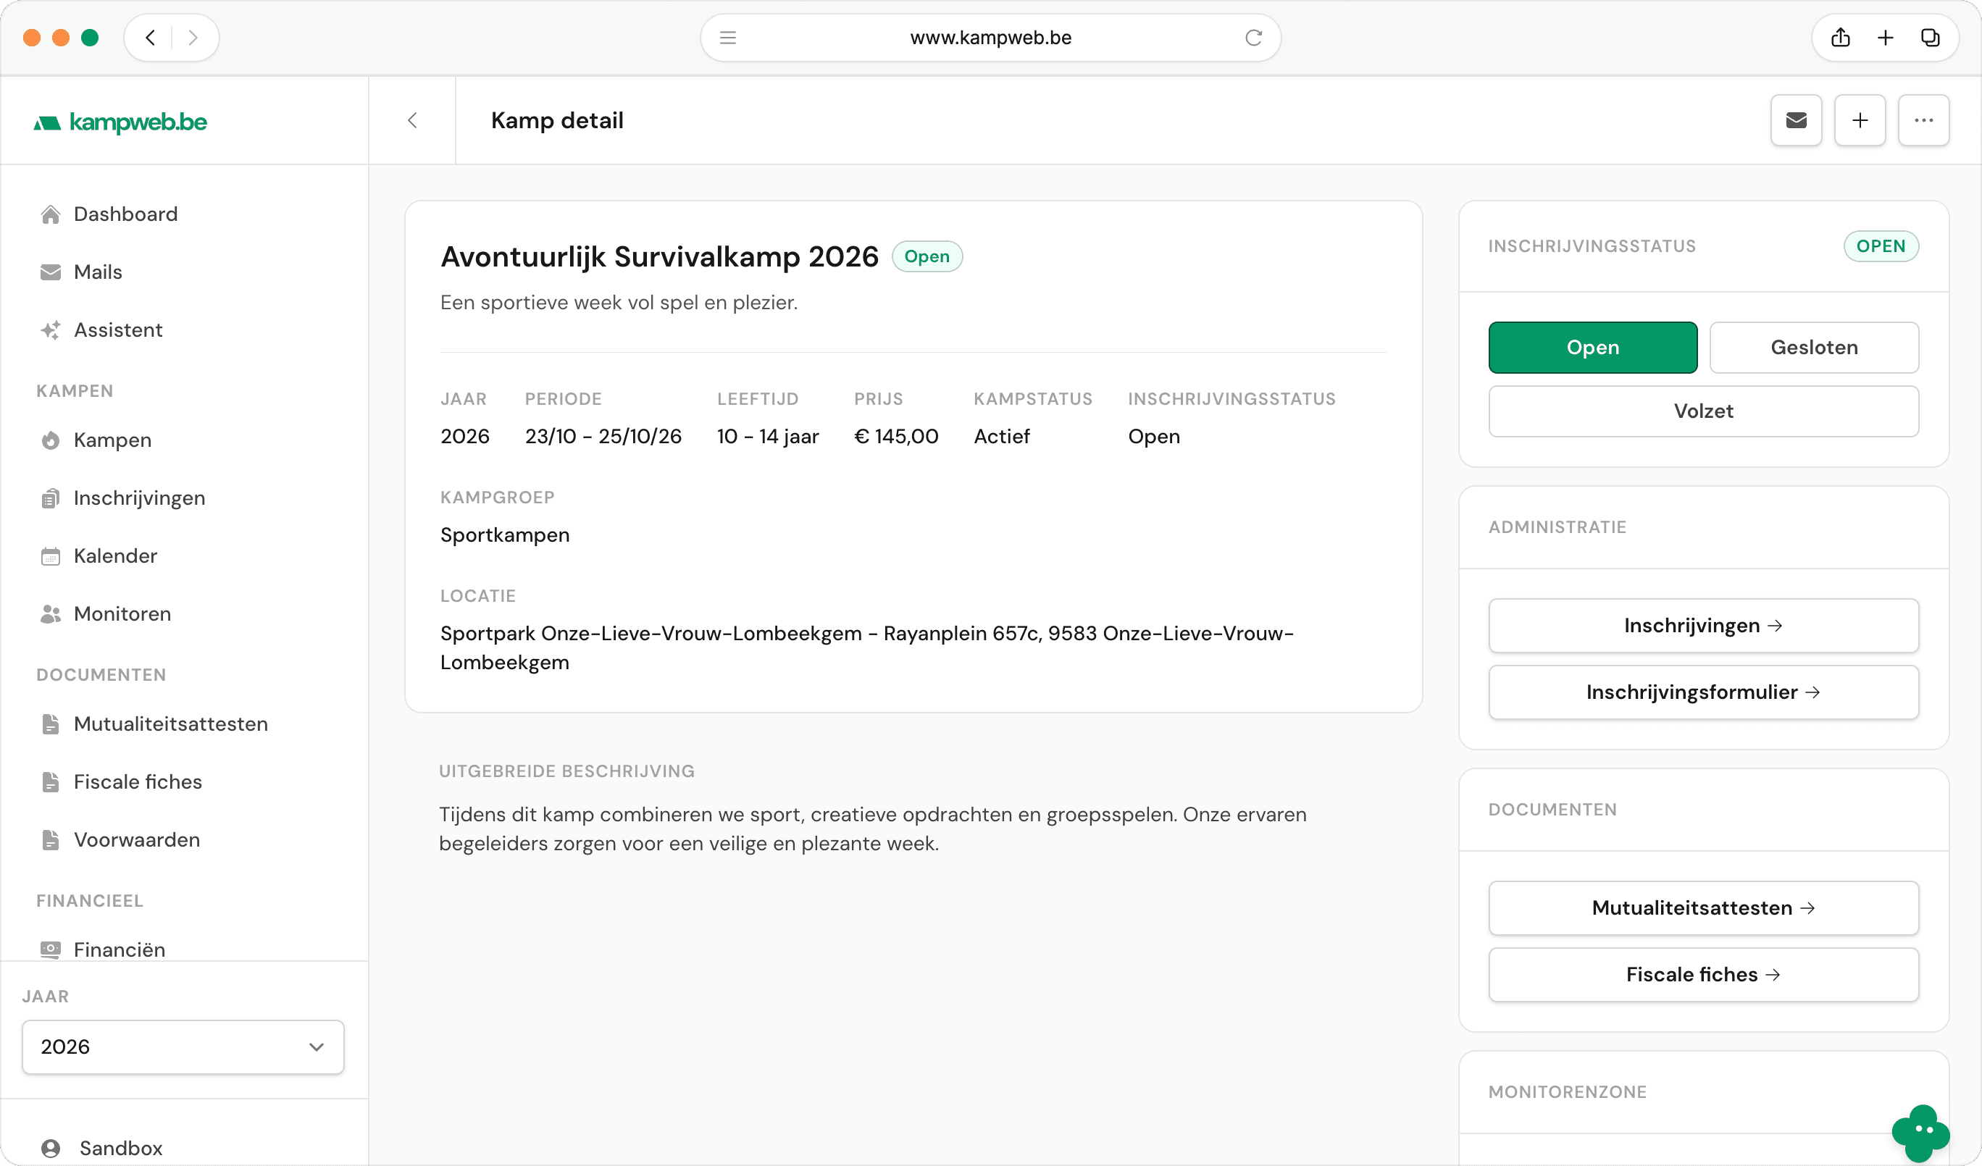
Task: Reload the page with refresh icon
Action: click(x=1254, y=37)
